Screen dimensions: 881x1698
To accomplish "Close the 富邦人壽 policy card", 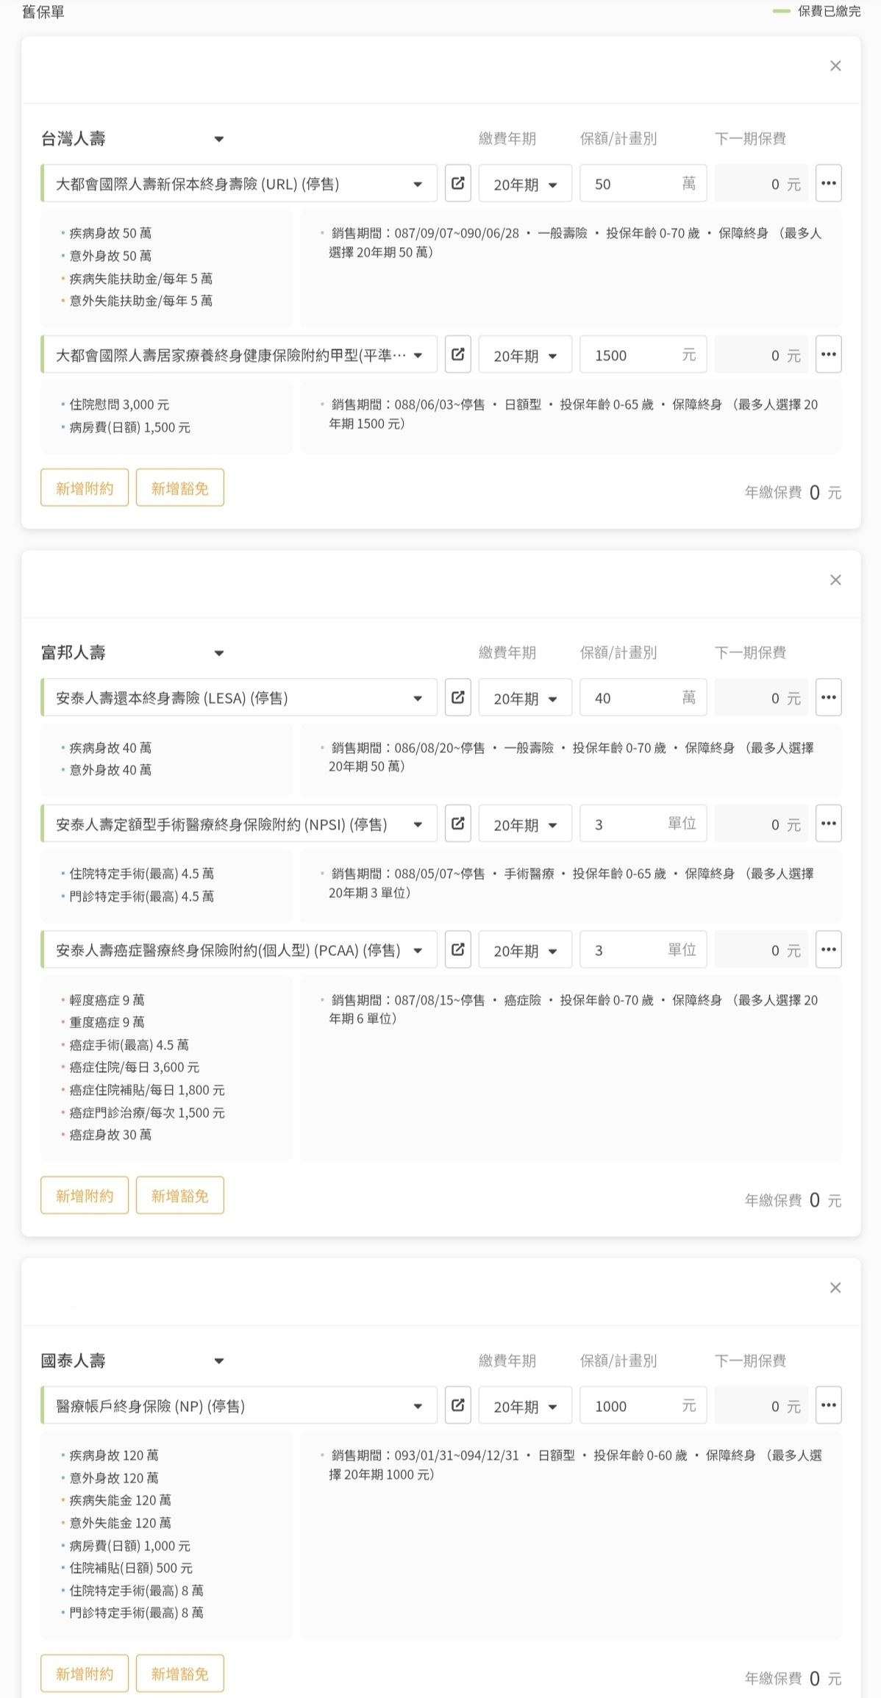I will point(835,580).
